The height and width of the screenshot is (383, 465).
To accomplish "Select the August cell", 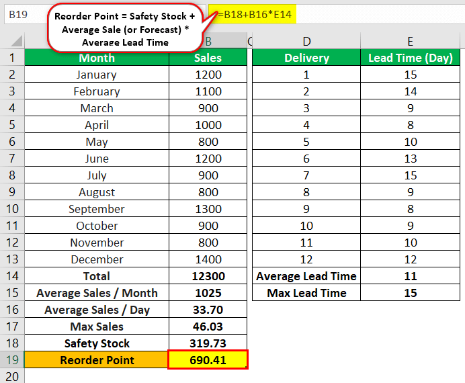I will [97, 192].
